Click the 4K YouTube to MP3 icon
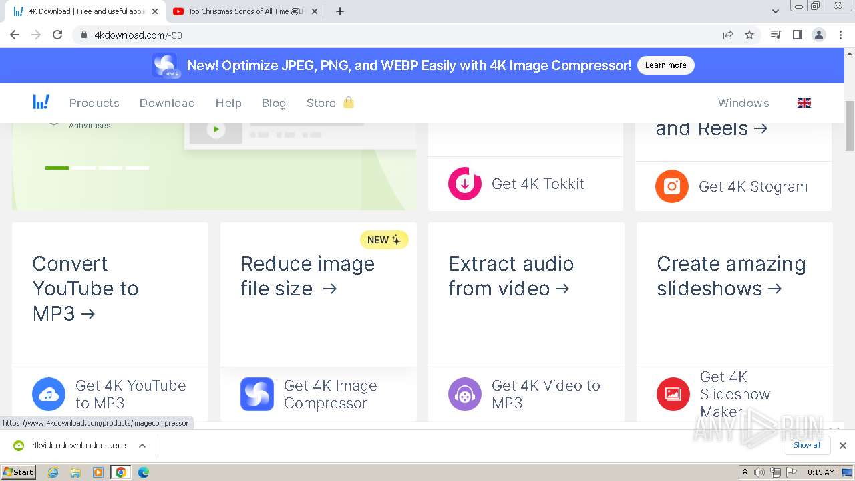This screenshot has width=855, height=481. pyautogui.click(x=49, y=394)
